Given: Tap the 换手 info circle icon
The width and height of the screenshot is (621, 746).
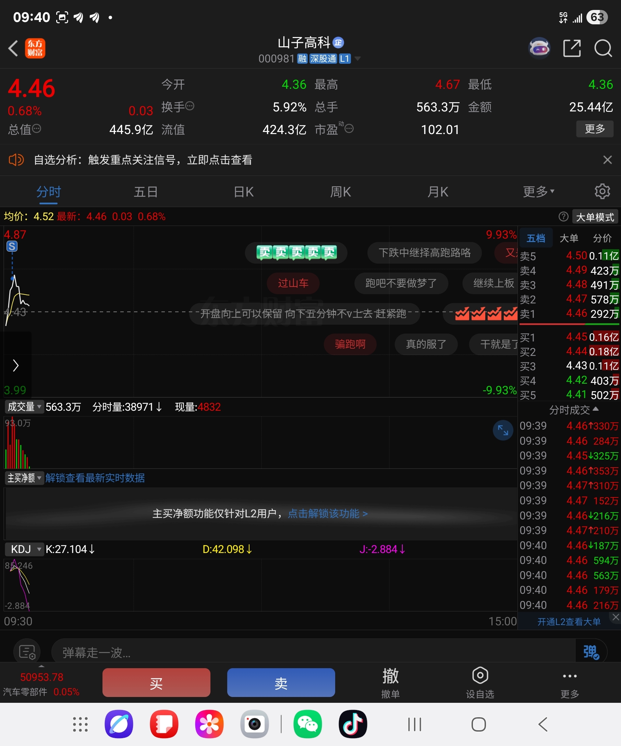Looking at the screenshot, I should (190, 106).
